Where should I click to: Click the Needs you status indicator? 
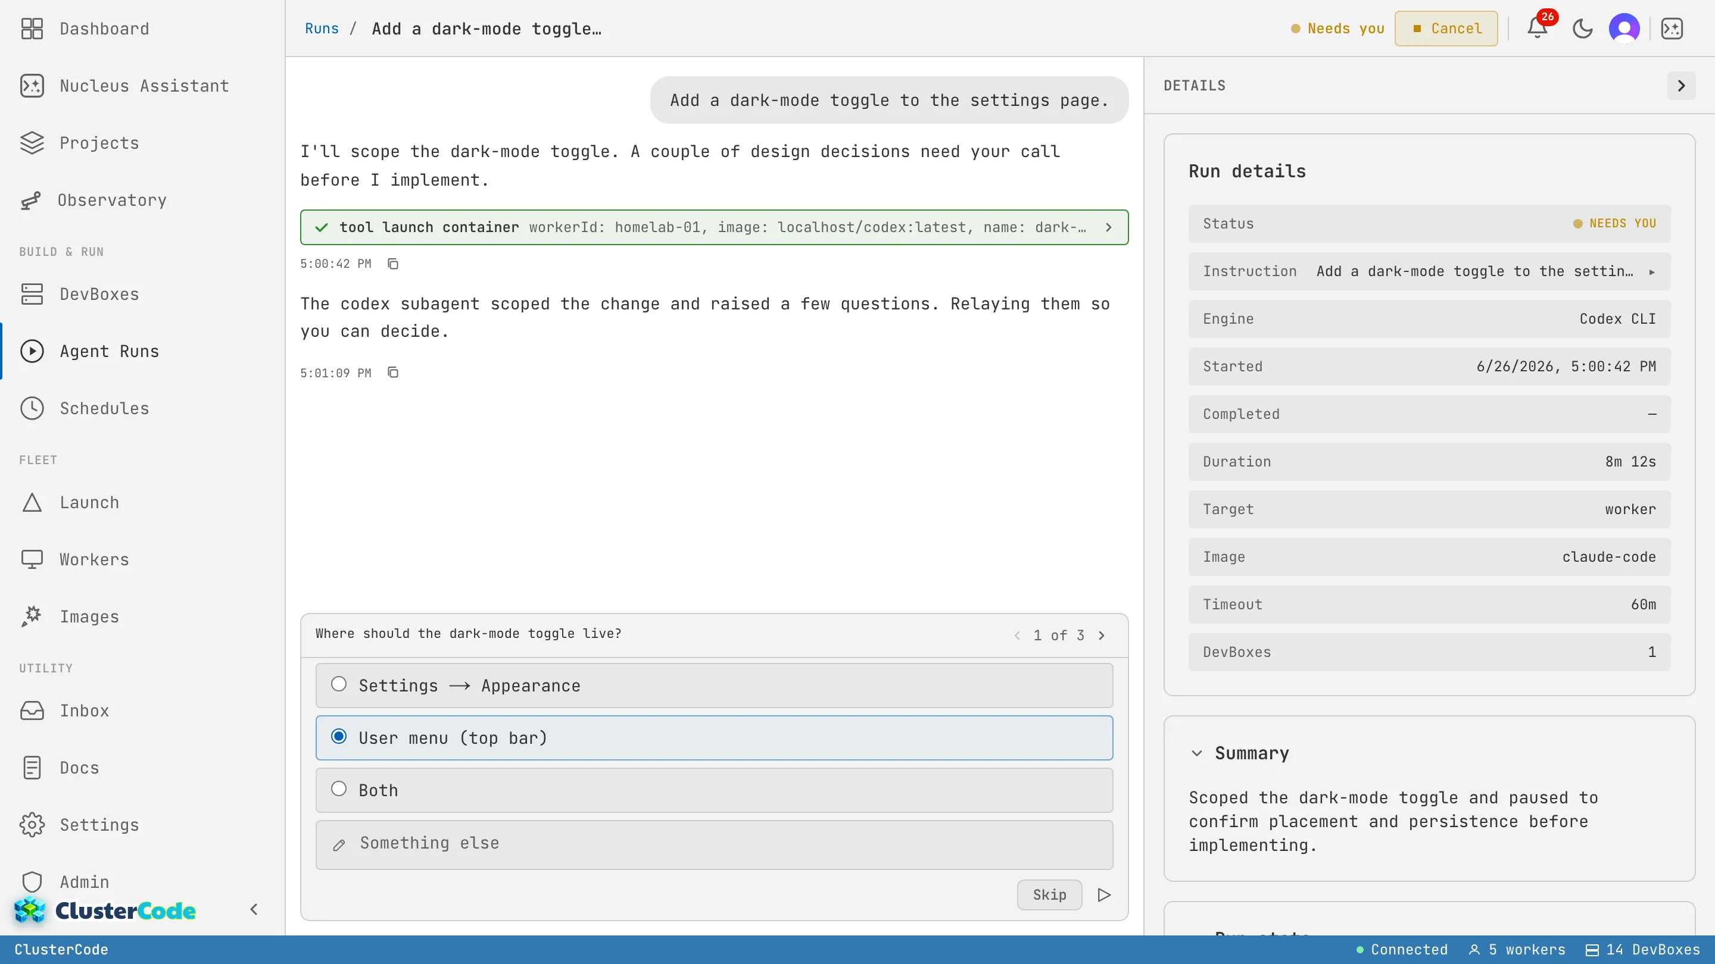pos(1337,29)
